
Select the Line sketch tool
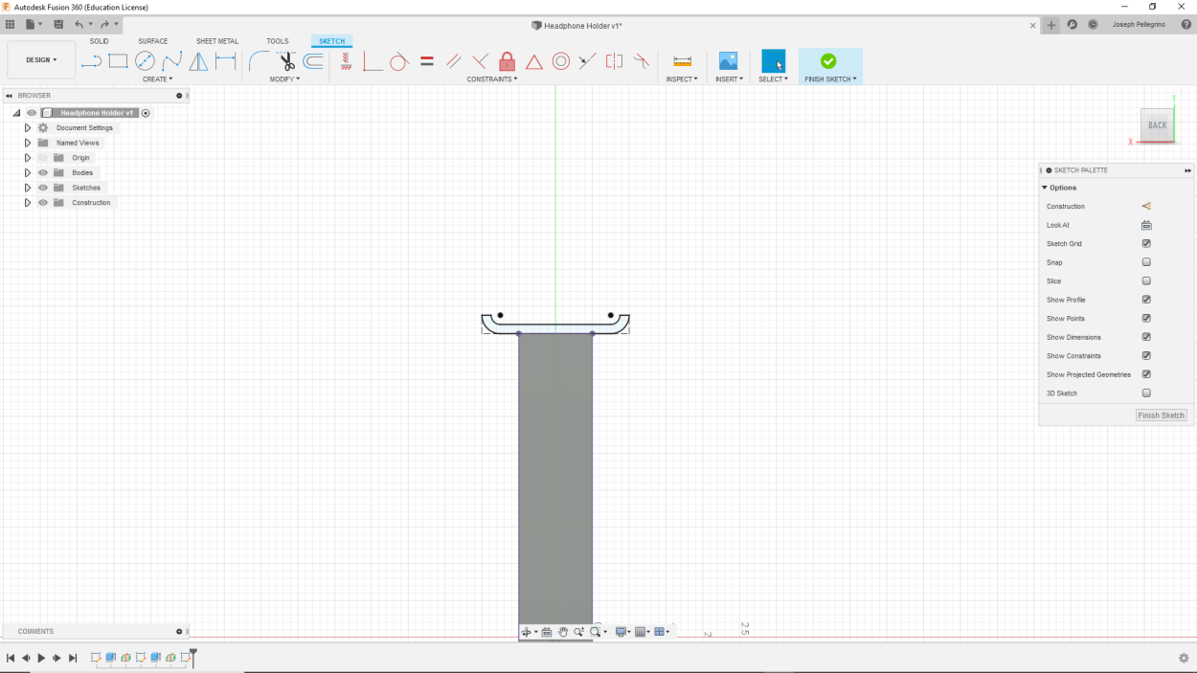[x=91, y=61]
